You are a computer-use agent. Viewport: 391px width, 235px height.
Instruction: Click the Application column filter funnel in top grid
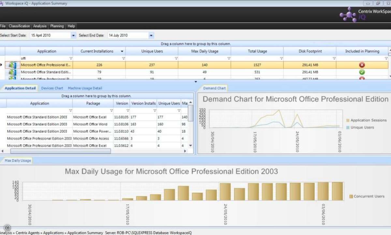(71, 58)
